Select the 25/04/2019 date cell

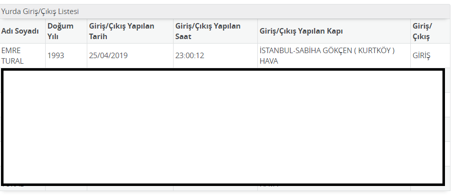tap(108, 56)
